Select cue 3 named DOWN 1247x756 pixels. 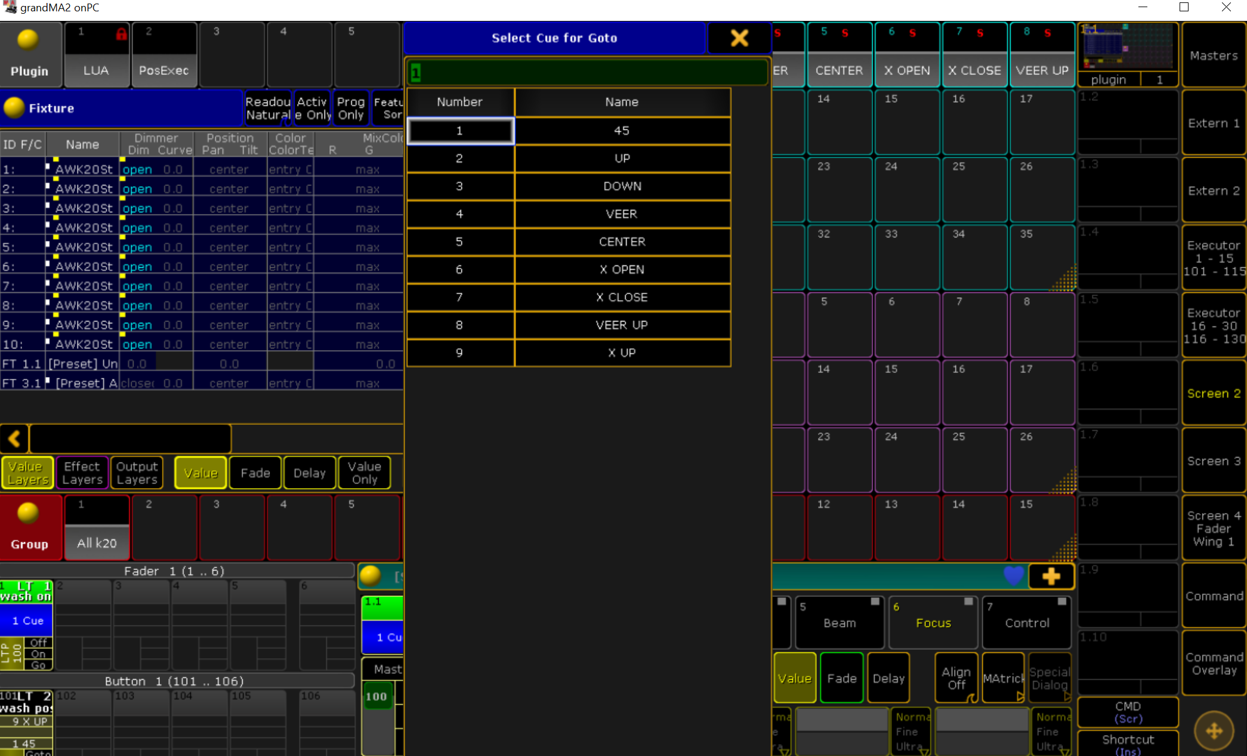click(x=569, y=186)
